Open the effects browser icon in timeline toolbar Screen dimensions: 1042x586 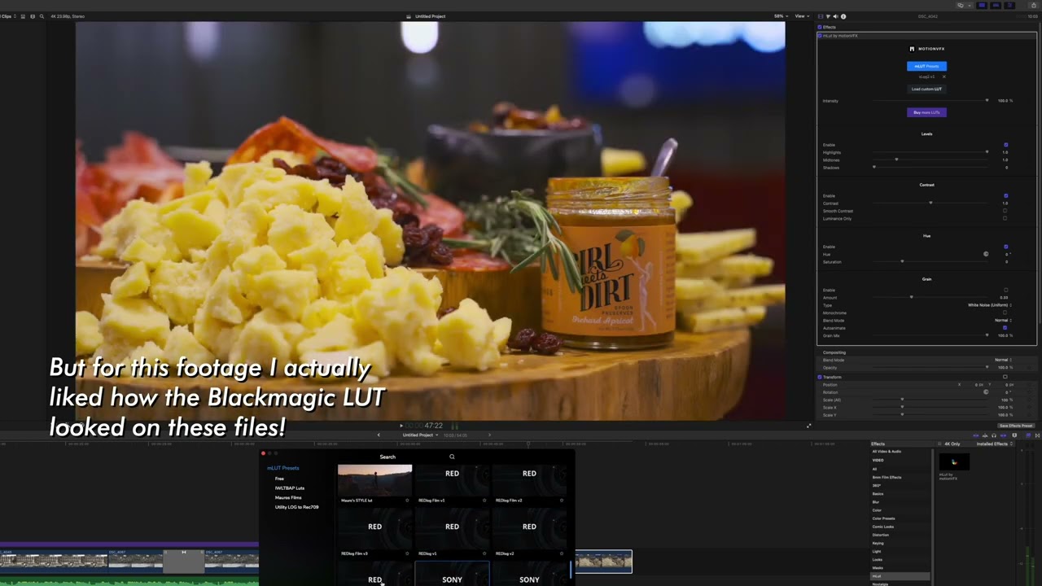[1027, 435]
